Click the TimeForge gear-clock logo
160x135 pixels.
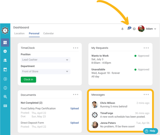point(5,31)
